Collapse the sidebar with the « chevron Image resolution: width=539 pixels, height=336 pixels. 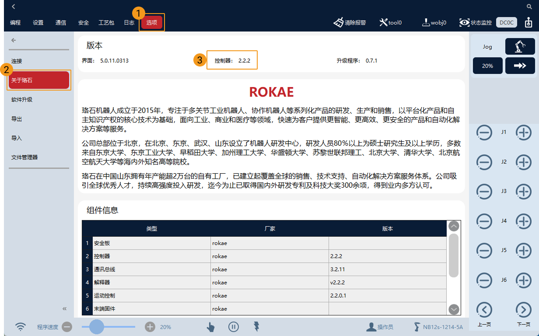point(64,308)
